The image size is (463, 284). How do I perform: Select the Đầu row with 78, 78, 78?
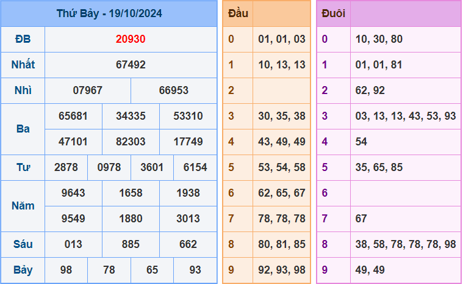[x=282, y=219]
